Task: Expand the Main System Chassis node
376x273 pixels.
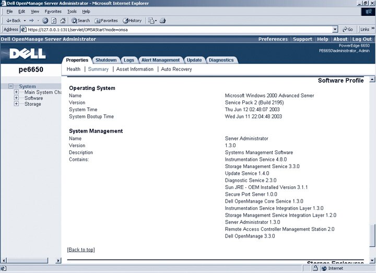Action: click(x=16, y=92)
